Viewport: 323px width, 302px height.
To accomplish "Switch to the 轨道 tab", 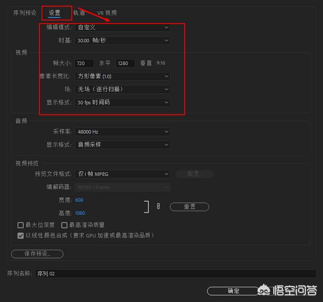I will tap(79, 13).
